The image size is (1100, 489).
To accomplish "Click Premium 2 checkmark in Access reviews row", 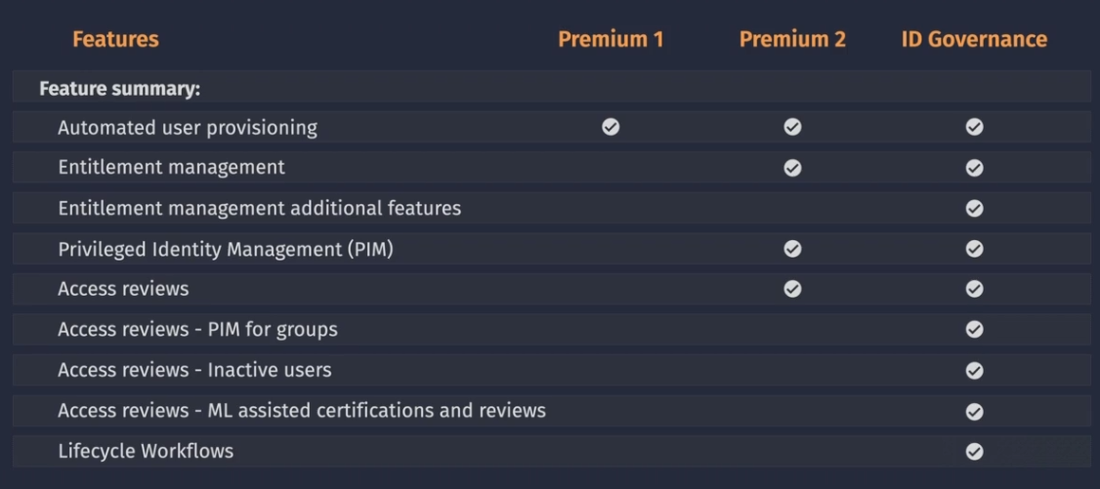I will tap(792, 289).
